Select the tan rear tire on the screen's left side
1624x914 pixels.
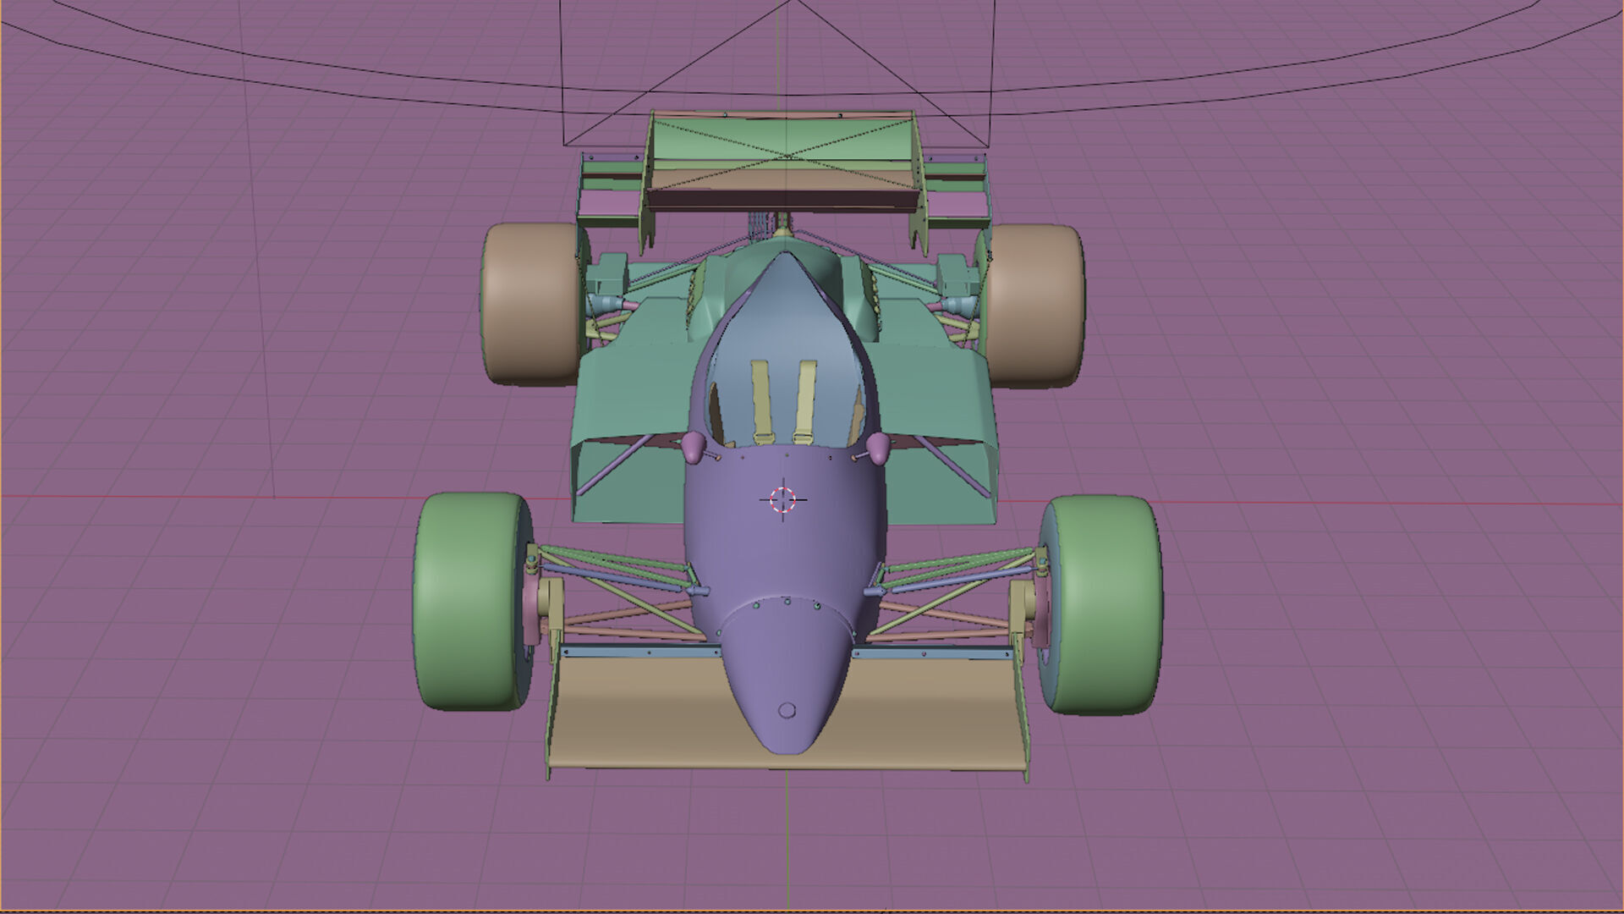pyautogui.click(x=531, y=303)
